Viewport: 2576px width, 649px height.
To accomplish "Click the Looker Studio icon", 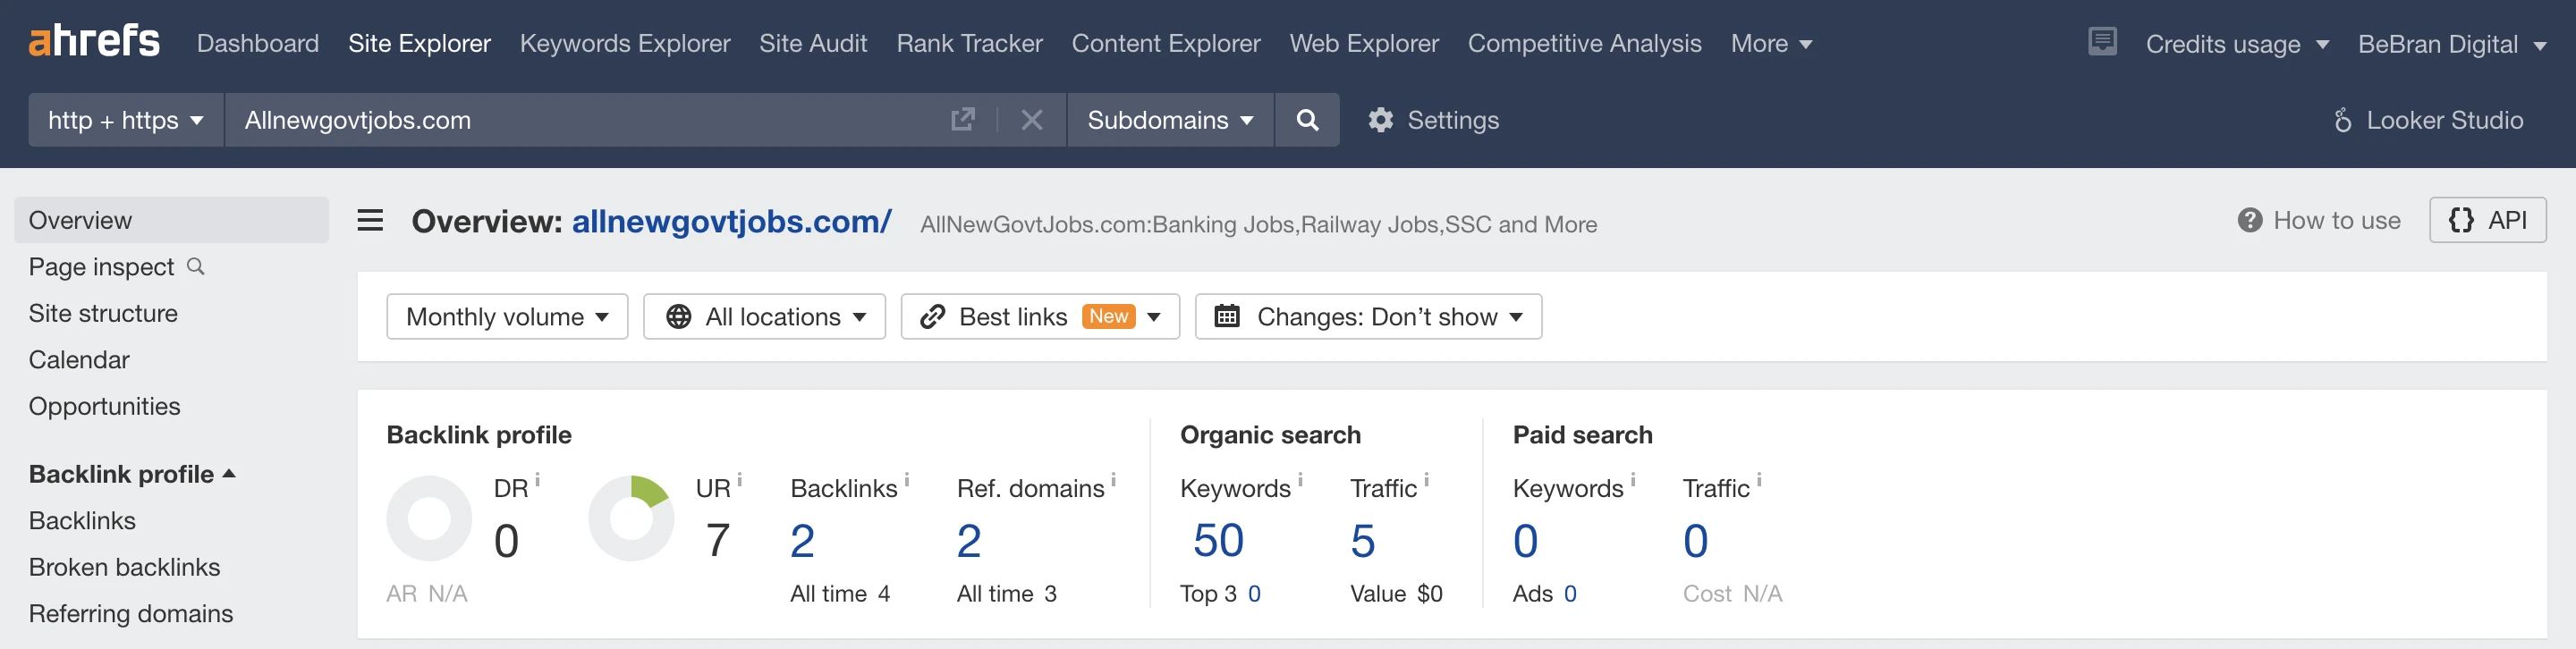I will click(x=2342, y=120).
